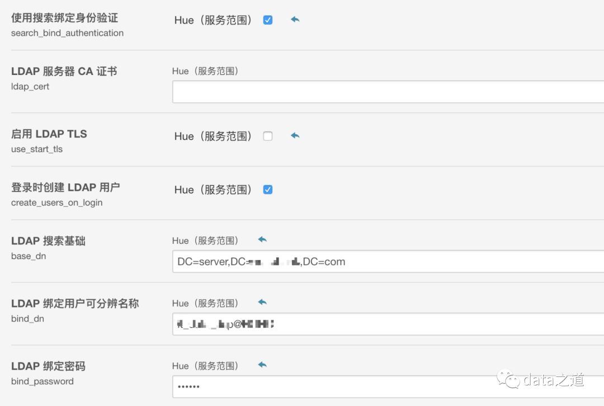Disable the create_users_on_login checkbox

[x=267, y=189]
